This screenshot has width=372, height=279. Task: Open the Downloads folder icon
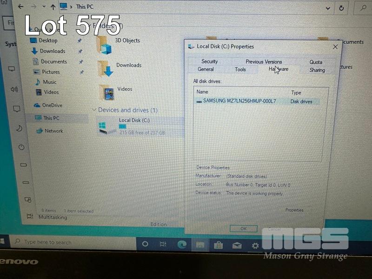coord(106,68)
